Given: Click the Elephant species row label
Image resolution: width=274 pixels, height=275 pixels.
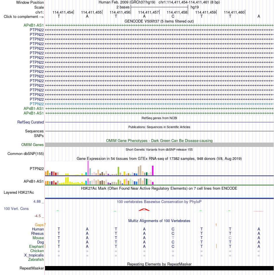Looking at the screenshot, I should pyautogui.click(x=36, y=246).
